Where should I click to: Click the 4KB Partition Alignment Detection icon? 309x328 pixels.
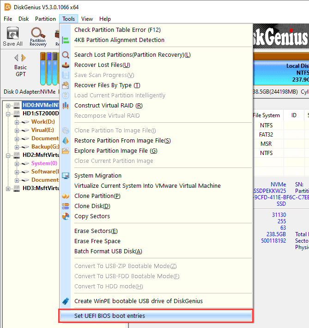[x=66, y=40]
